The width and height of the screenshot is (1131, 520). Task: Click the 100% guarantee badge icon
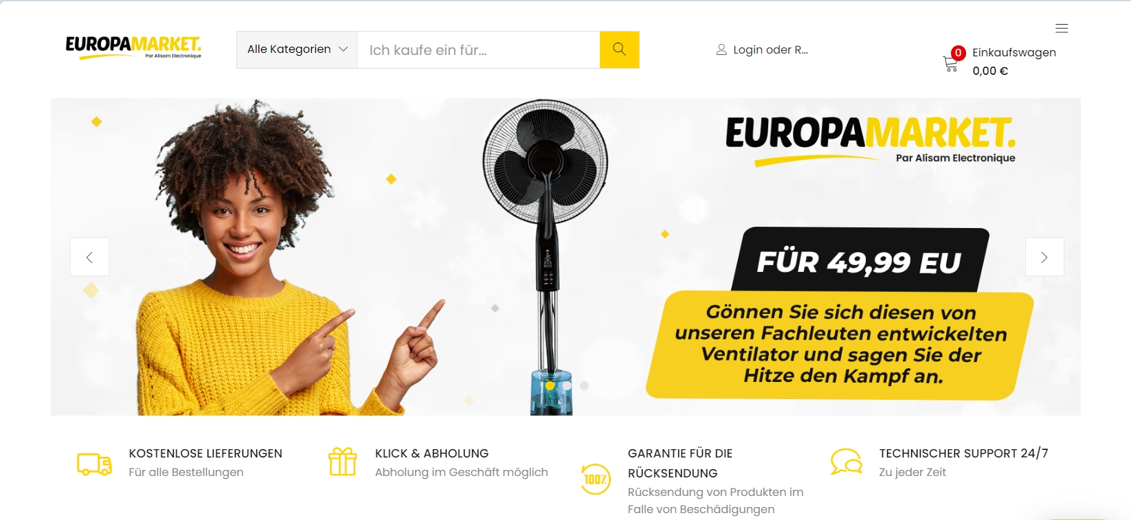pyautogui.click(x=595, y=479)
